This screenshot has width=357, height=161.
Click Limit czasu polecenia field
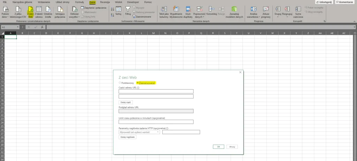(x=156, y=122)
